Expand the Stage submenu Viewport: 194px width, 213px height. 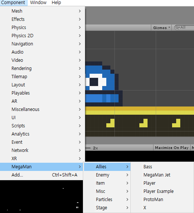[x=107, y=207]
